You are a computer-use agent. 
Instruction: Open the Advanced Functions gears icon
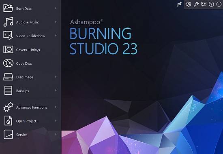(8, 107)
